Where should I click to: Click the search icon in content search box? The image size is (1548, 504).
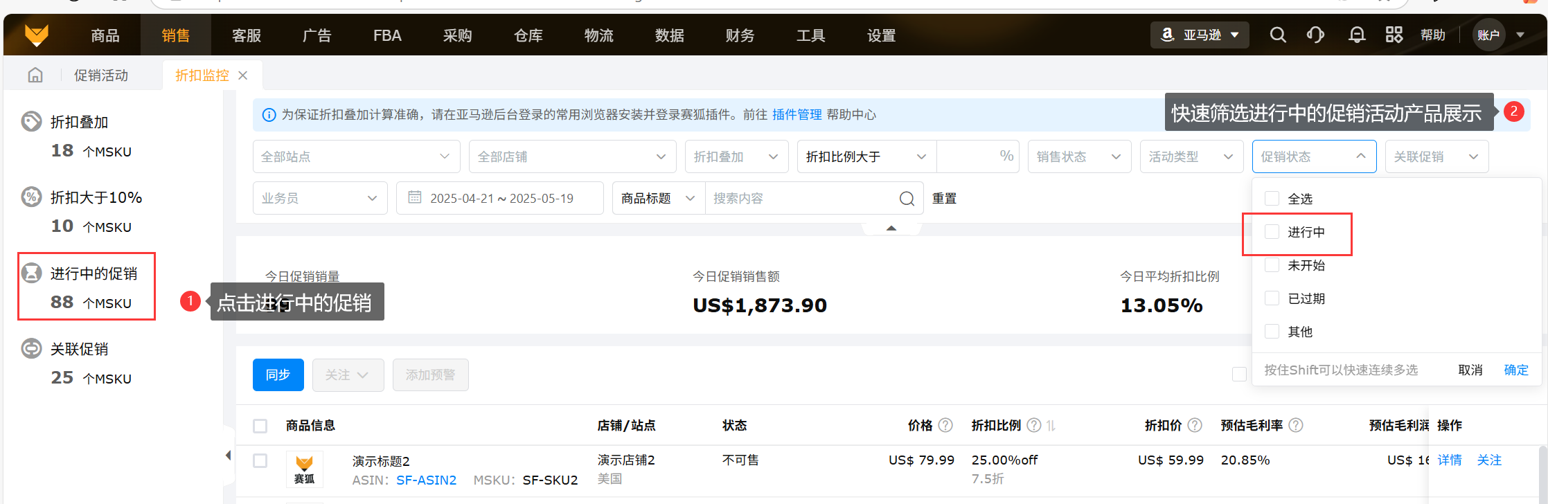click(907, 199)
